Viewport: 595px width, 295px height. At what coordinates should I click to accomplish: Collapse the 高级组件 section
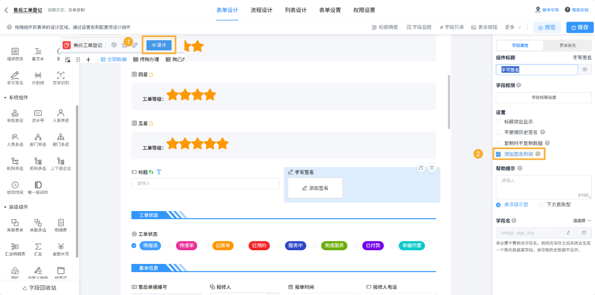5,207
